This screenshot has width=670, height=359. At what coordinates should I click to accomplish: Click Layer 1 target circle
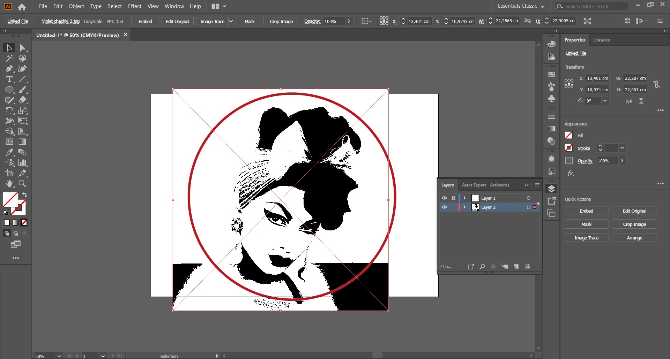(x=529, y=198)
